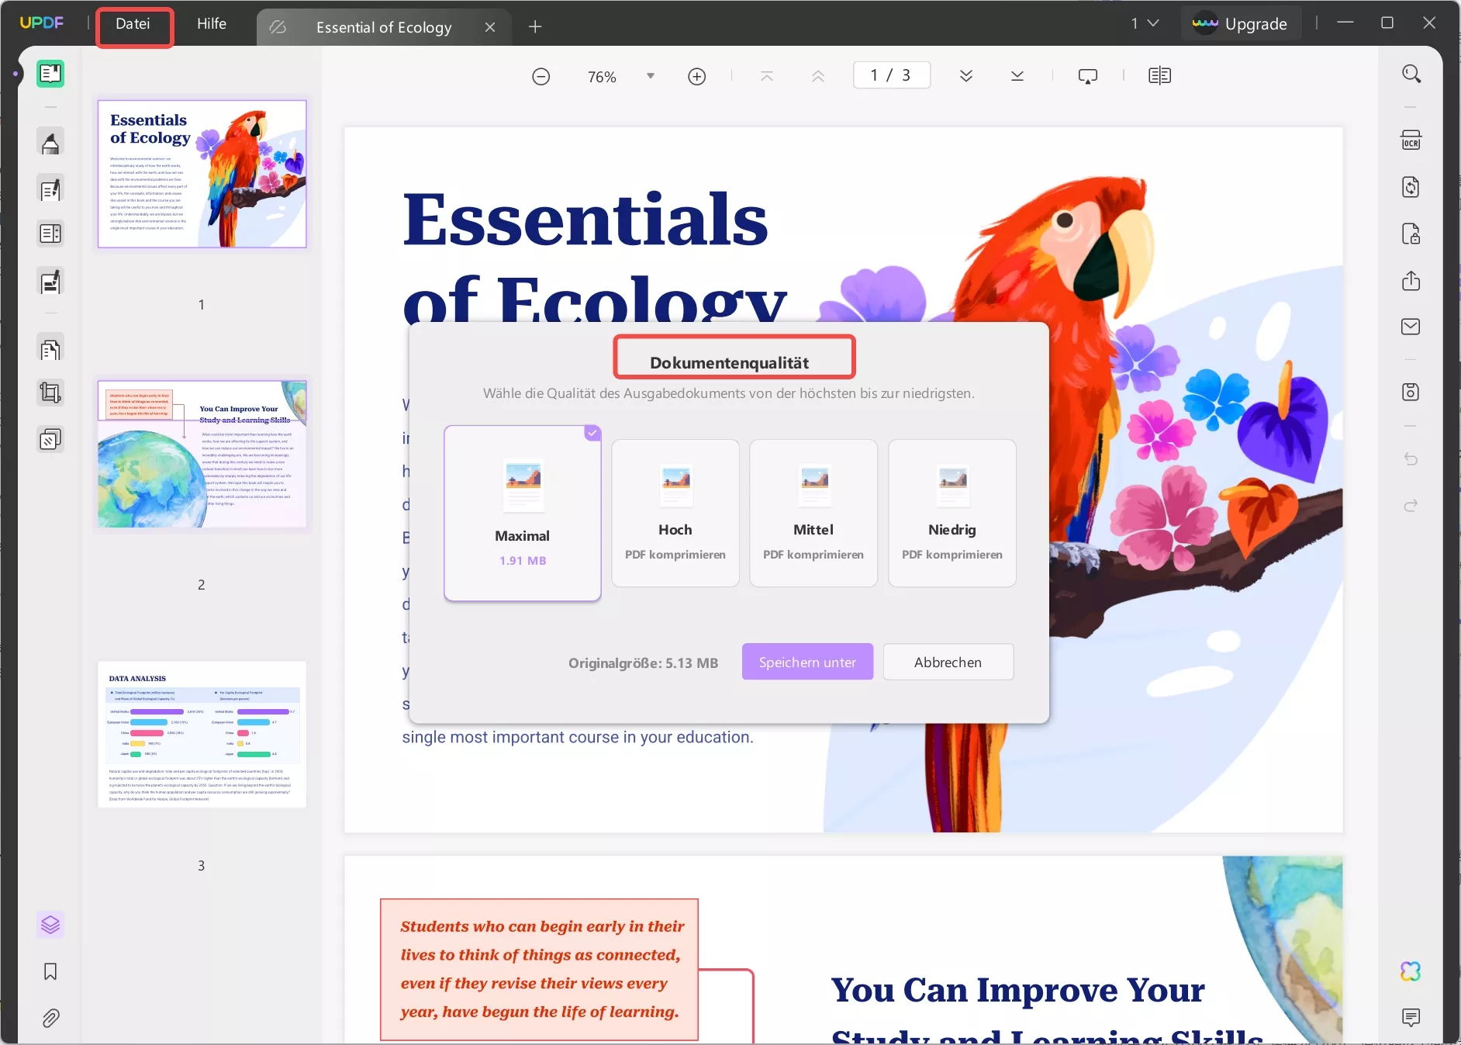Viewport: 1461px width, 1045px height.
Task: Select the Hoch quality option
Action: pyautogui.click(x=675, y=513)
